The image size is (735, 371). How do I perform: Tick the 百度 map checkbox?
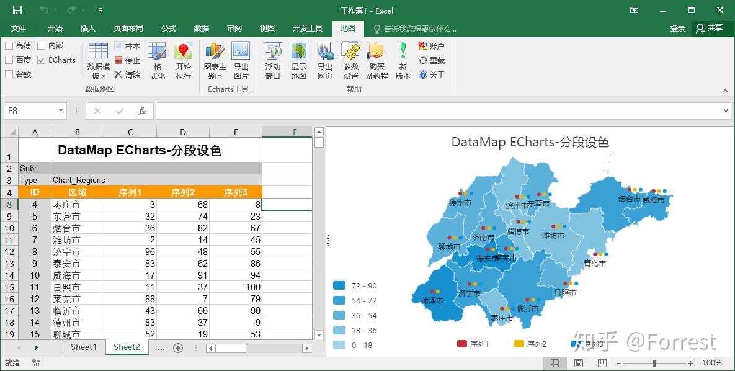9,60
